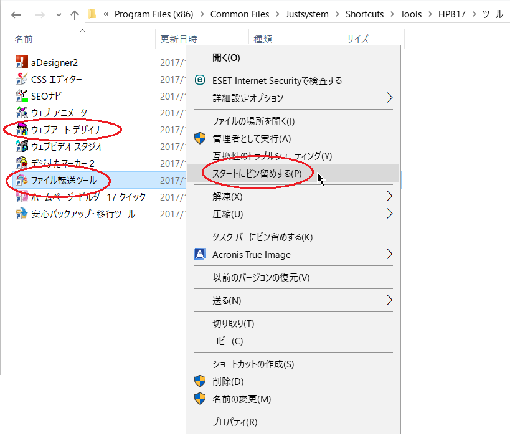
Task: Click the CSS エディター shortcut icon
Action: (x=21, y=79)
